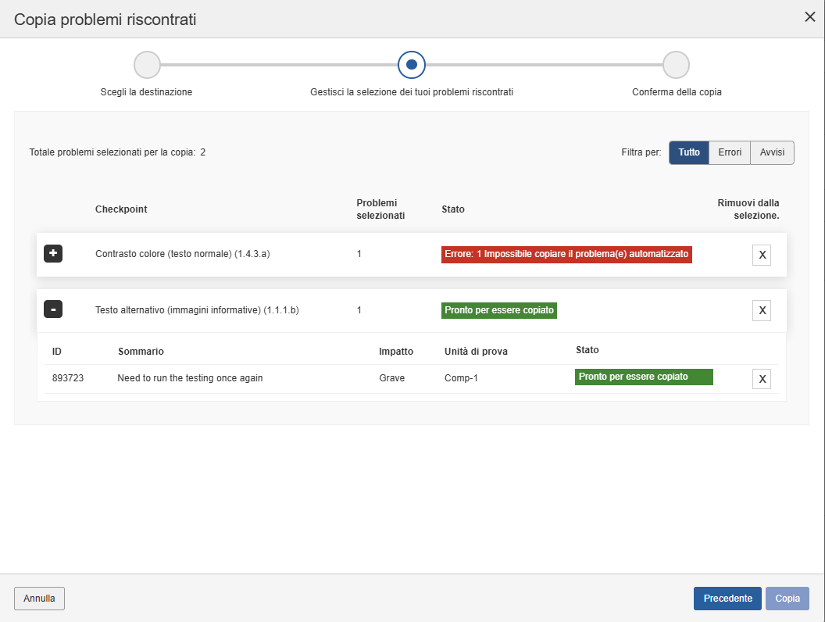Filter problems by Tutto
The image size is (825, 622).
click(689, 152)
